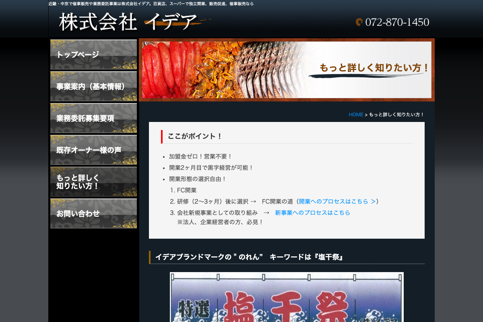The image size is (483, 322).
Task: Click breadcrumb text もっと詳しく知りたい方！
Action: click(x=396, y=115)
